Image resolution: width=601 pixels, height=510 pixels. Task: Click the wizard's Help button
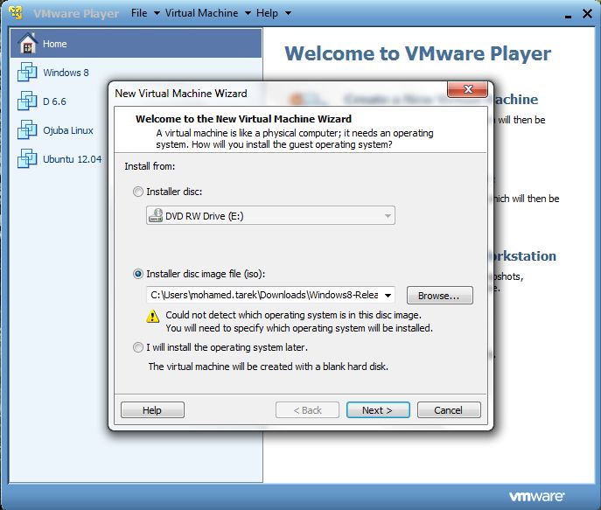click(152, 410)
